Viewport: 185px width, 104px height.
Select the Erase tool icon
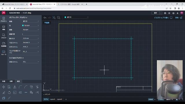pos(3,92)
